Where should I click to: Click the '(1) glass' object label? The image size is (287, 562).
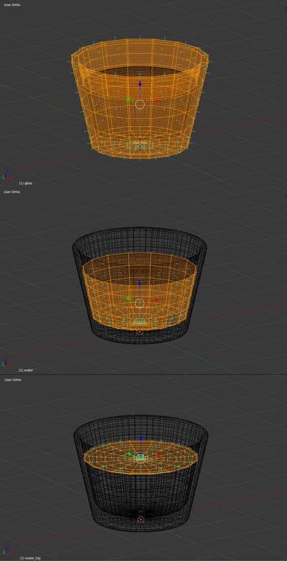coord(25,183)
